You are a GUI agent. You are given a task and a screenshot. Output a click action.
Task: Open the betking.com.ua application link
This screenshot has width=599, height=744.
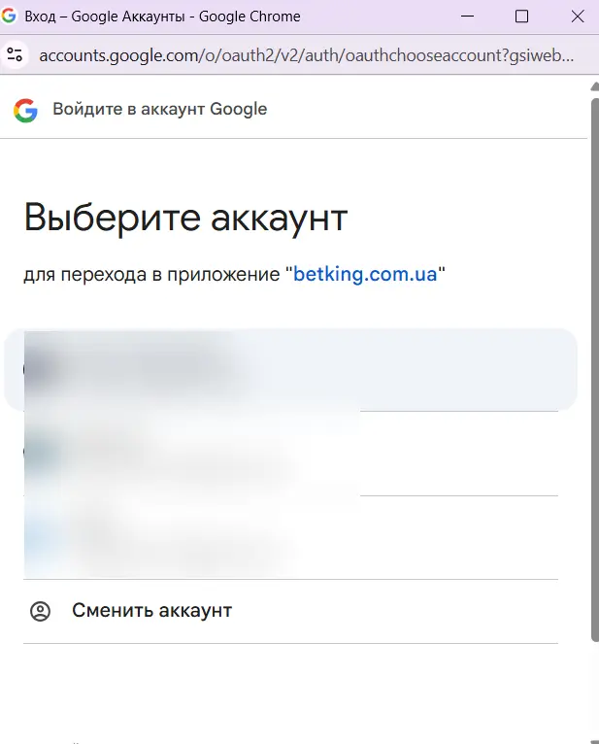click(x=365, y=274)
